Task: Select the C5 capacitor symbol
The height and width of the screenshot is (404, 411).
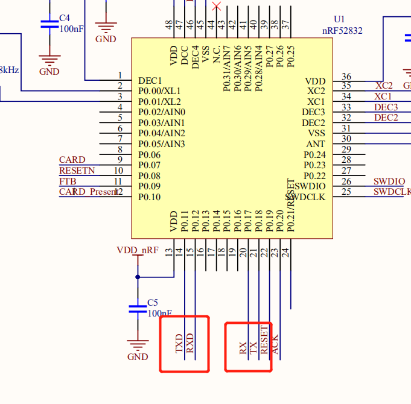Action: click(138, 309)
